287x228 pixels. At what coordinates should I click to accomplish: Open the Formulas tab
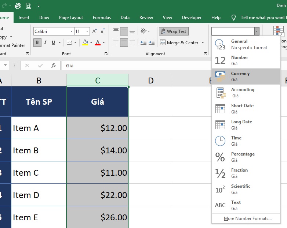pyautogui.click(x=102, y=18)
